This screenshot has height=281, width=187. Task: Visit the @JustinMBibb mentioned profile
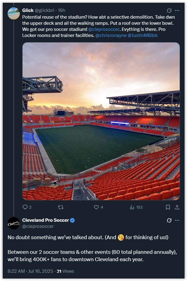142,35
